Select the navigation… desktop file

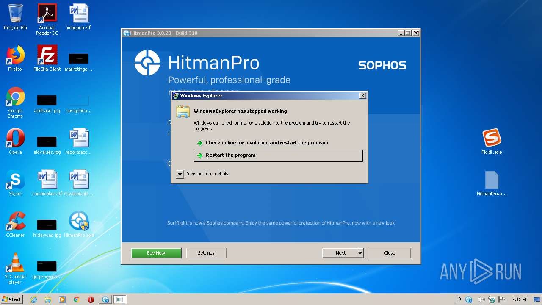79,103
